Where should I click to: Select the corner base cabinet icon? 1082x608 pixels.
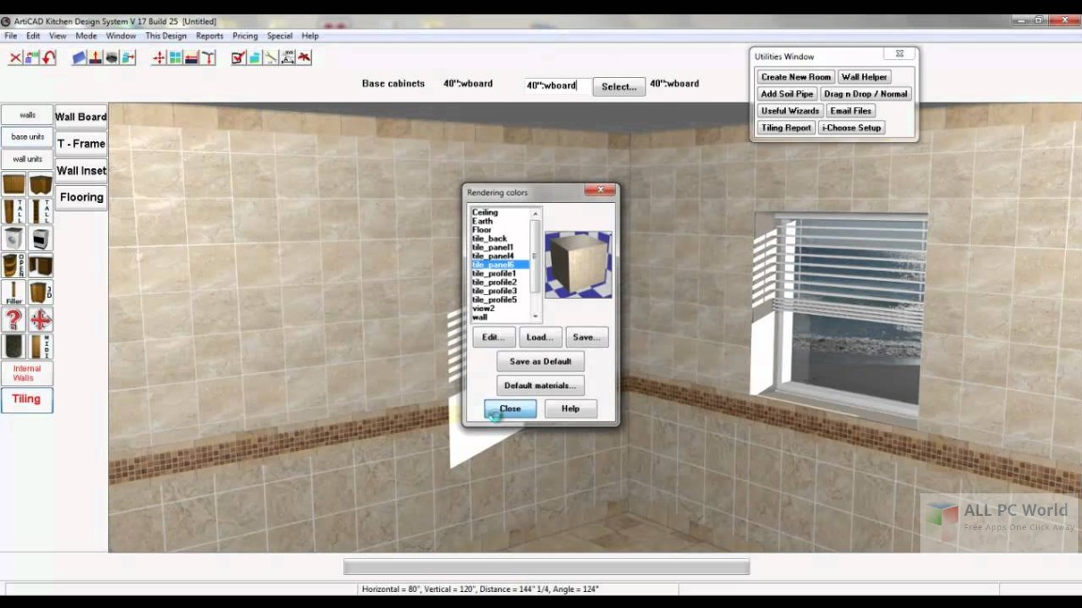(x=40, y=185)
